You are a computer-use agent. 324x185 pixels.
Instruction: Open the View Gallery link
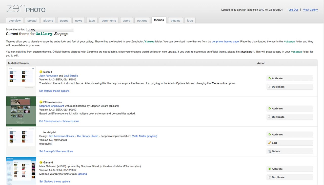310,10
